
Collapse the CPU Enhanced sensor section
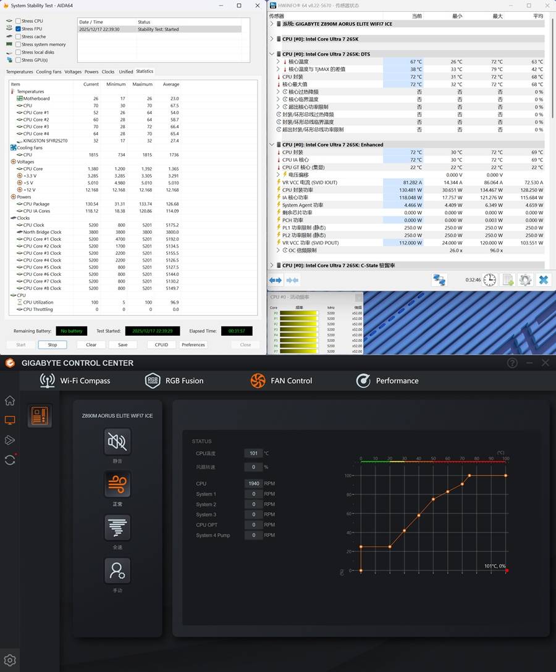point(272,144)
